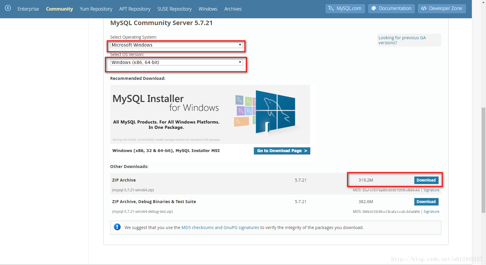Open the Signature link for the debug-test zip
Screen dimensions: 486x265
(x=431, y=212)
